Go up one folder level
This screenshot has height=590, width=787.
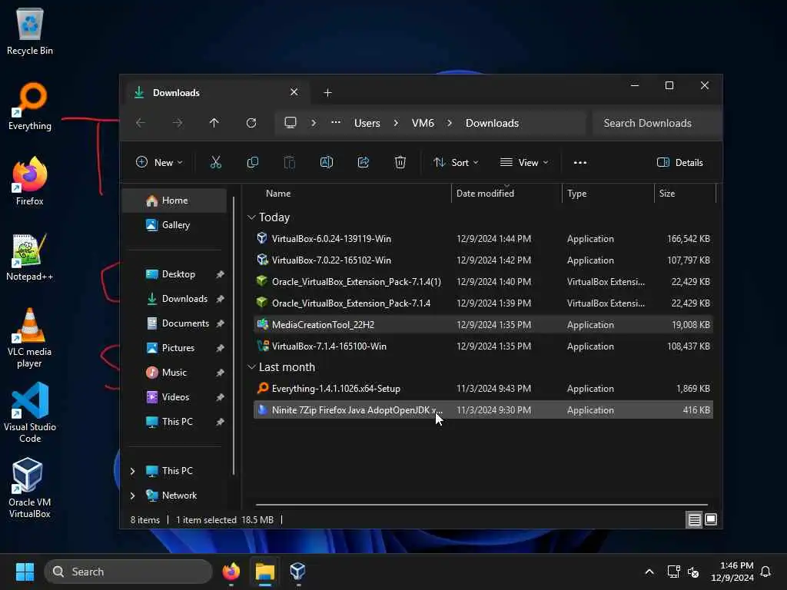pos(214,123)
